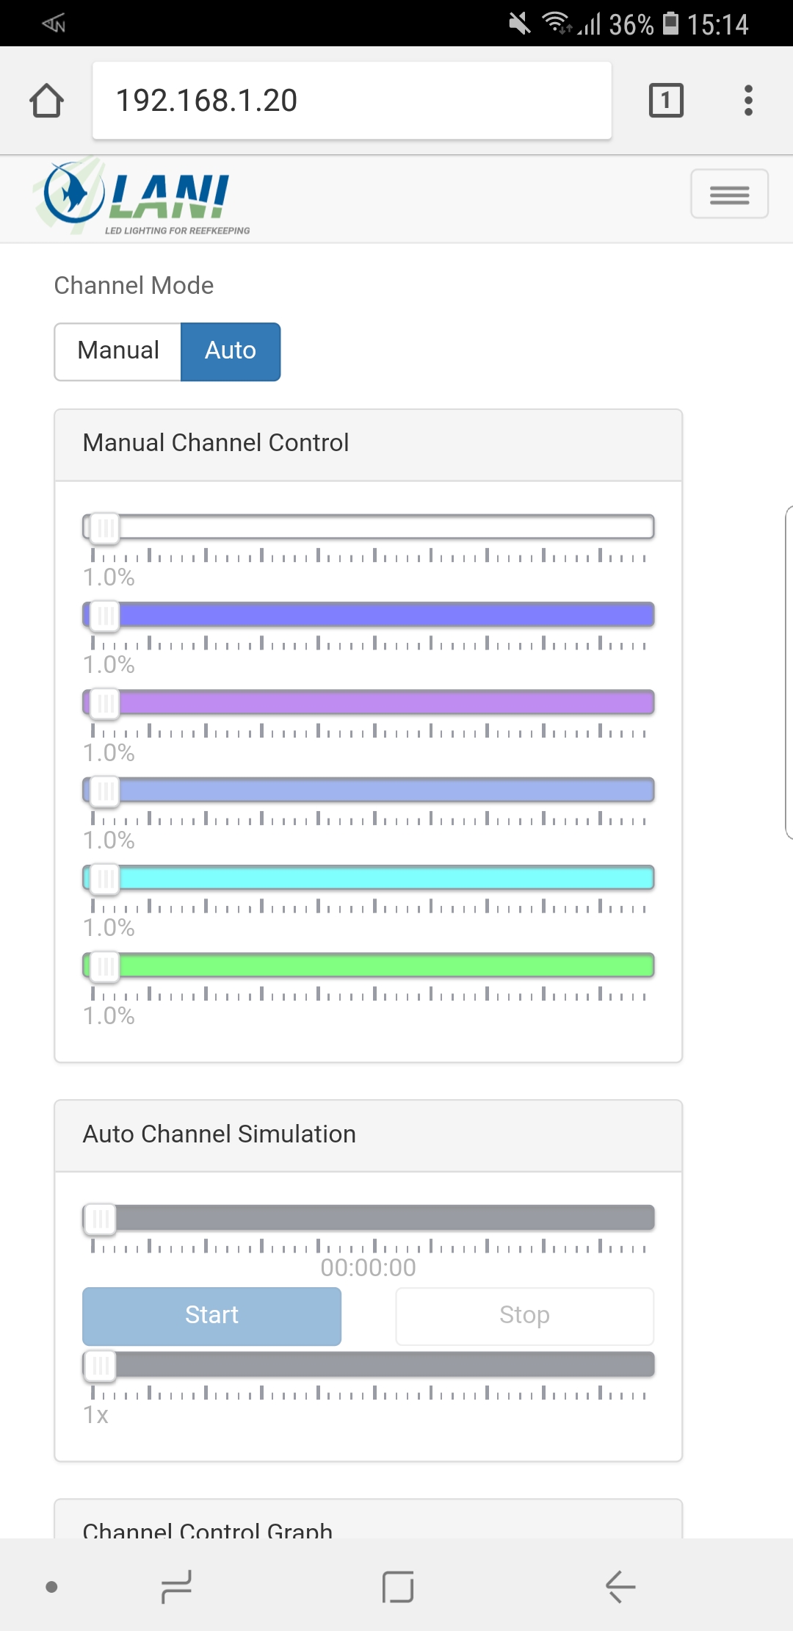This screenshot has width=793, height=1631.
Task: Click the royal blue channel slider
Action: pyautogui.click(x=382, y=614)
